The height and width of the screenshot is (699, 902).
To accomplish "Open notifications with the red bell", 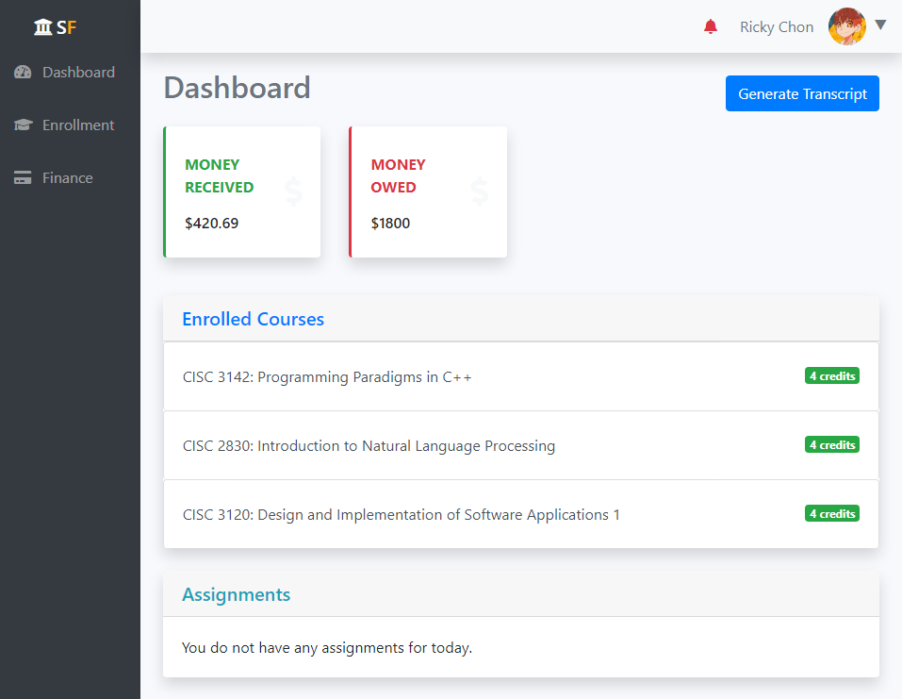I will point(711,27).
